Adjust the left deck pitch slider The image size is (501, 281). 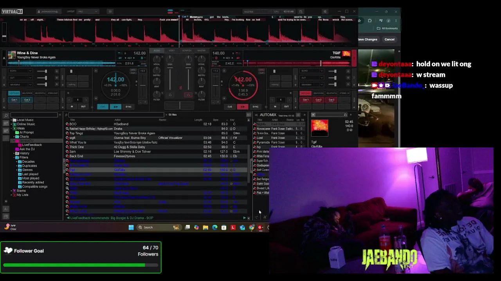click(143, 85)
